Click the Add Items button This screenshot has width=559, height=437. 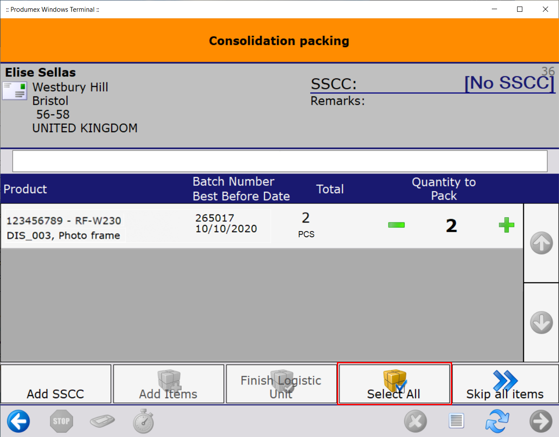[x=168, y=384]
